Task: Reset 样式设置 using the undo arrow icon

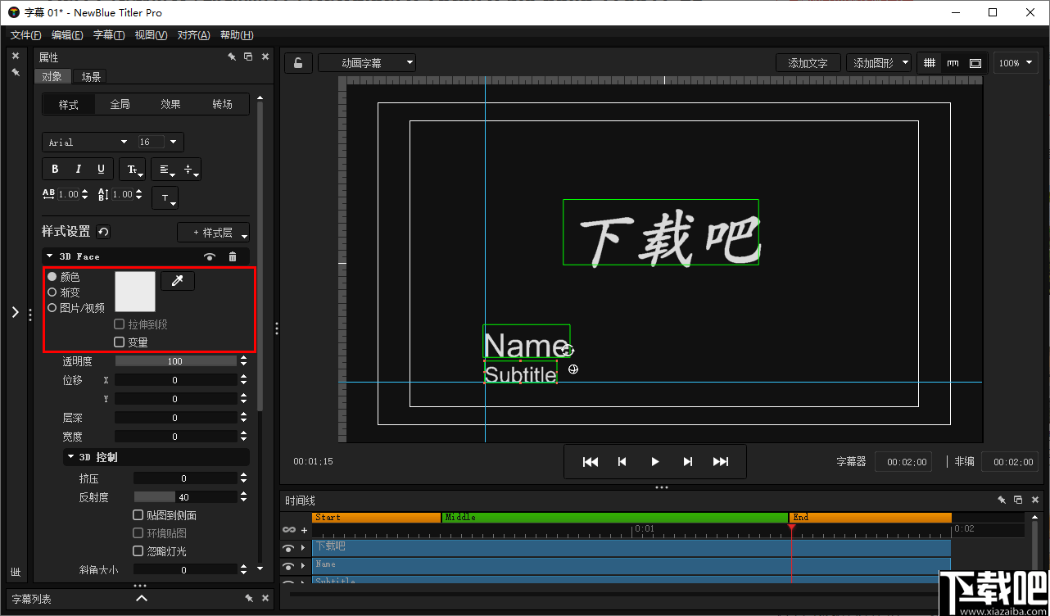Action: click(102, 231)
